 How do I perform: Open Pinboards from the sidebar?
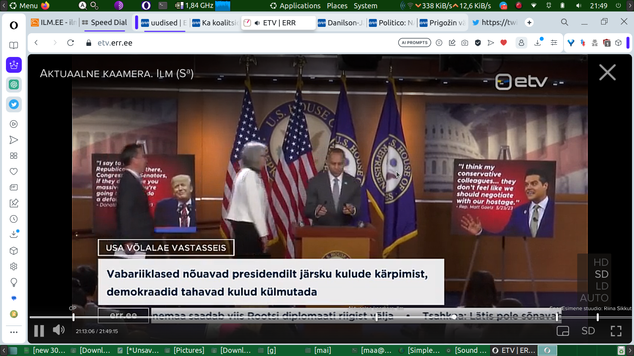point(14,203)
